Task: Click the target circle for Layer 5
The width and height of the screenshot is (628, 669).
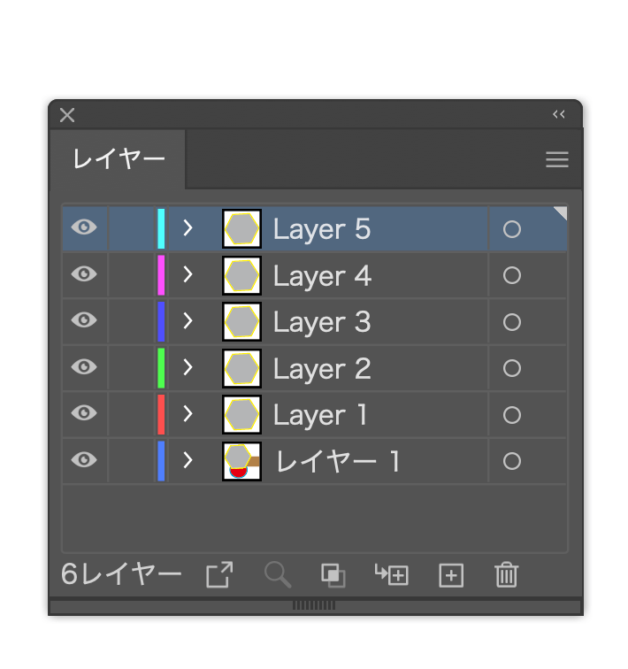Action: tap(511, 229)
